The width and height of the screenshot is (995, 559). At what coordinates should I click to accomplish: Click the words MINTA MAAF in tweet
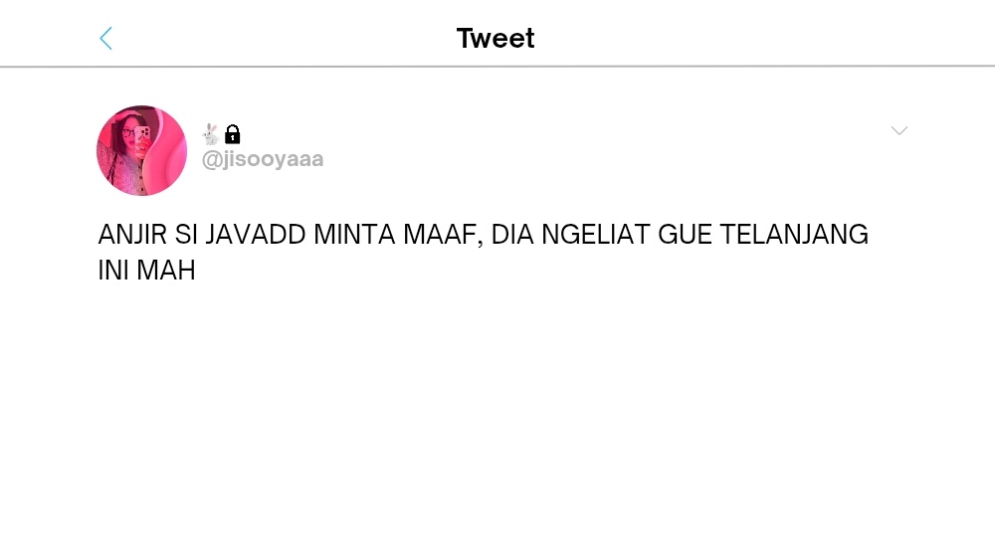coord(395,235)
